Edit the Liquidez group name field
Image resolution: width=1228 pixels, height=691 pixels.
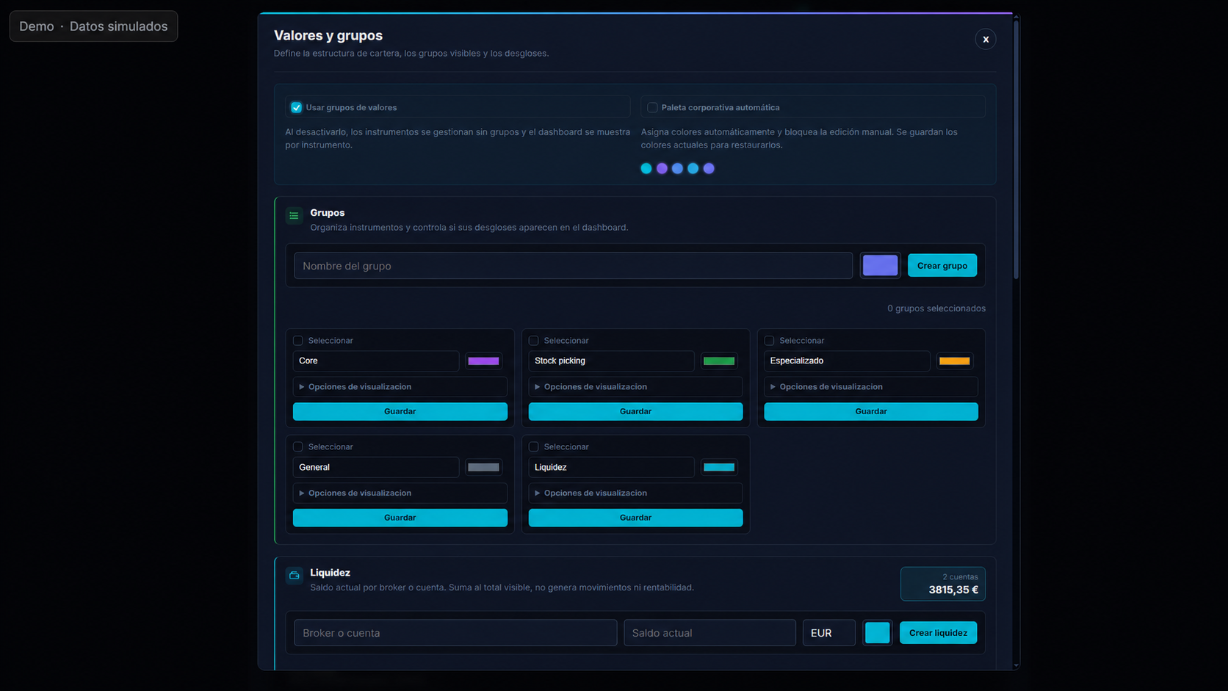[611, 467]
